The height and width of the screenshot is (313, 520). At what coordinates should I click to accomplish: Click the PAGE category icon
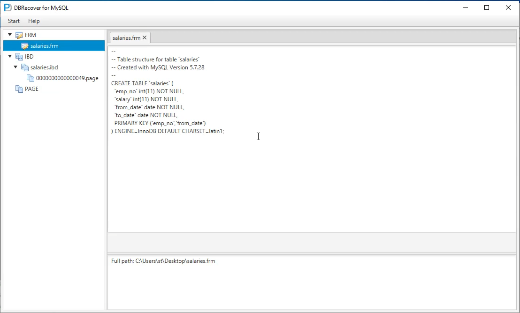[x=19, y=89]
